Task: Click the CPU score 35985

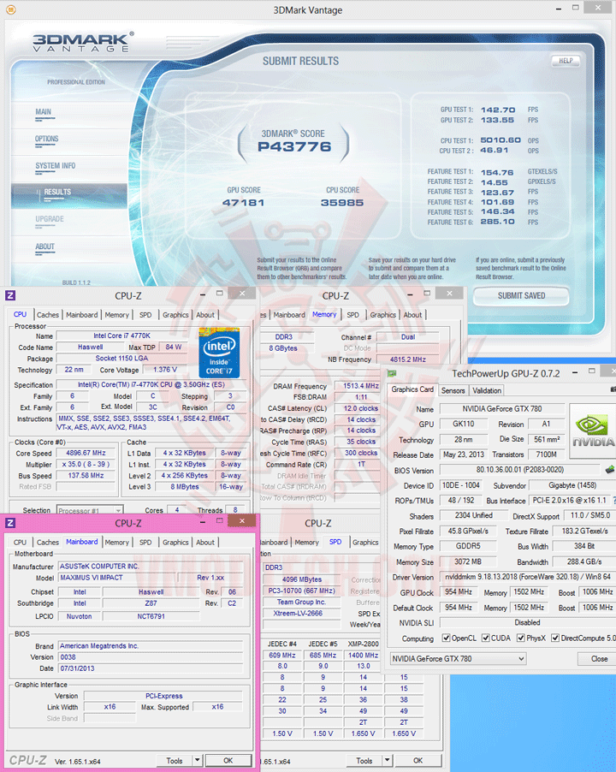Action: pos(342,202)
